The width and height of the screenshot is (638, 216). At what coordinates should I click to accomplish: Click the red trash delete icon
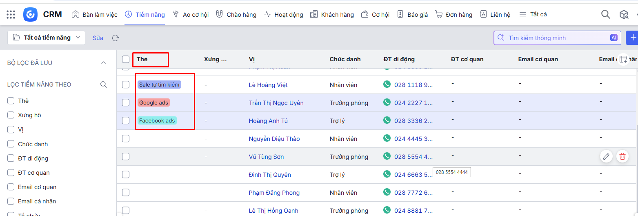click(x=622, y=156)
